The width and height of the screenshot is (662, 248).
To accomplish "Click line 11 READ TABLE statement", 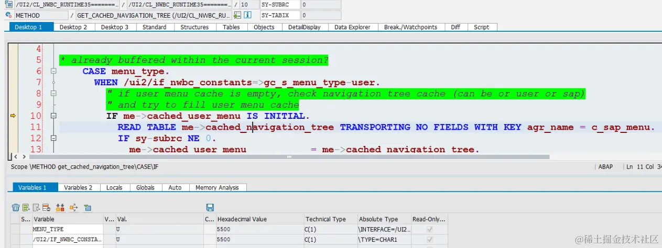I will click(386, 127).
